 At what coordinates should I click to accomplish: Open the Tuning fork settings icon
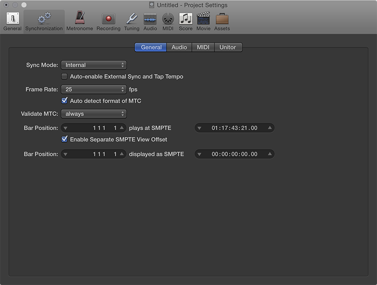tap(132, 19)
